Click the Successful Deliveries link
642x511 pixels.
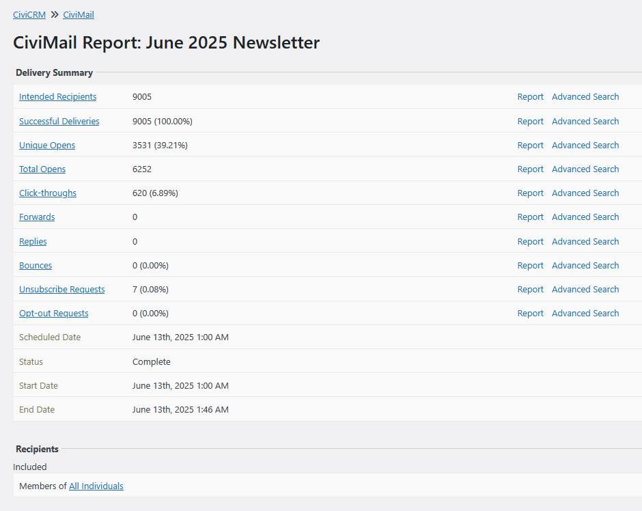59,122
